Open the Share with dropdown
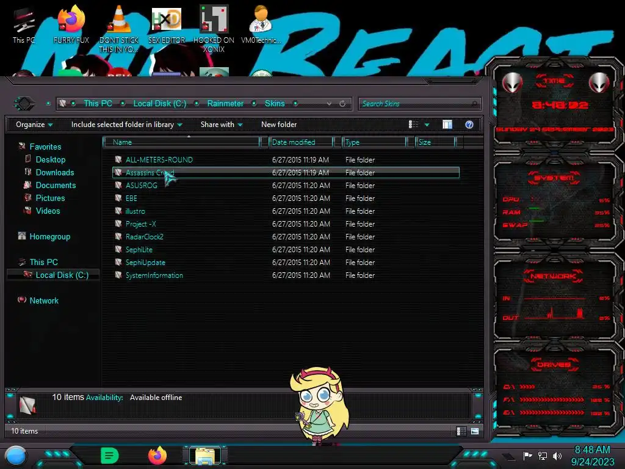 click(x=222, y=125)
